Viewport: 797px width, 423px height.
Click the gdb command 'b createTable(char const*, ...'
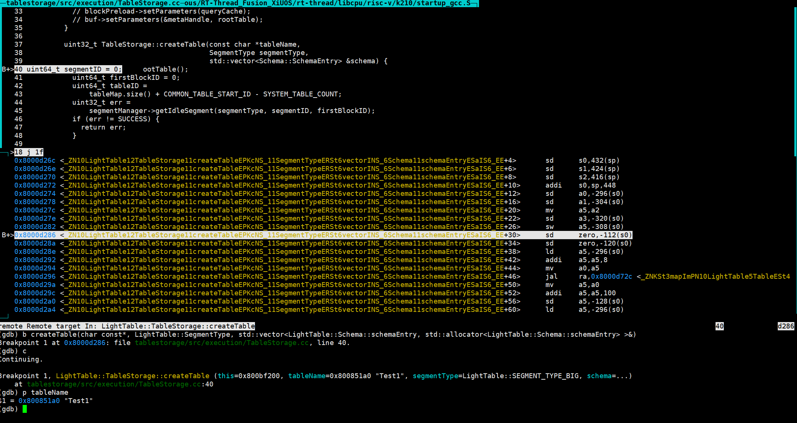pos(329,334)
